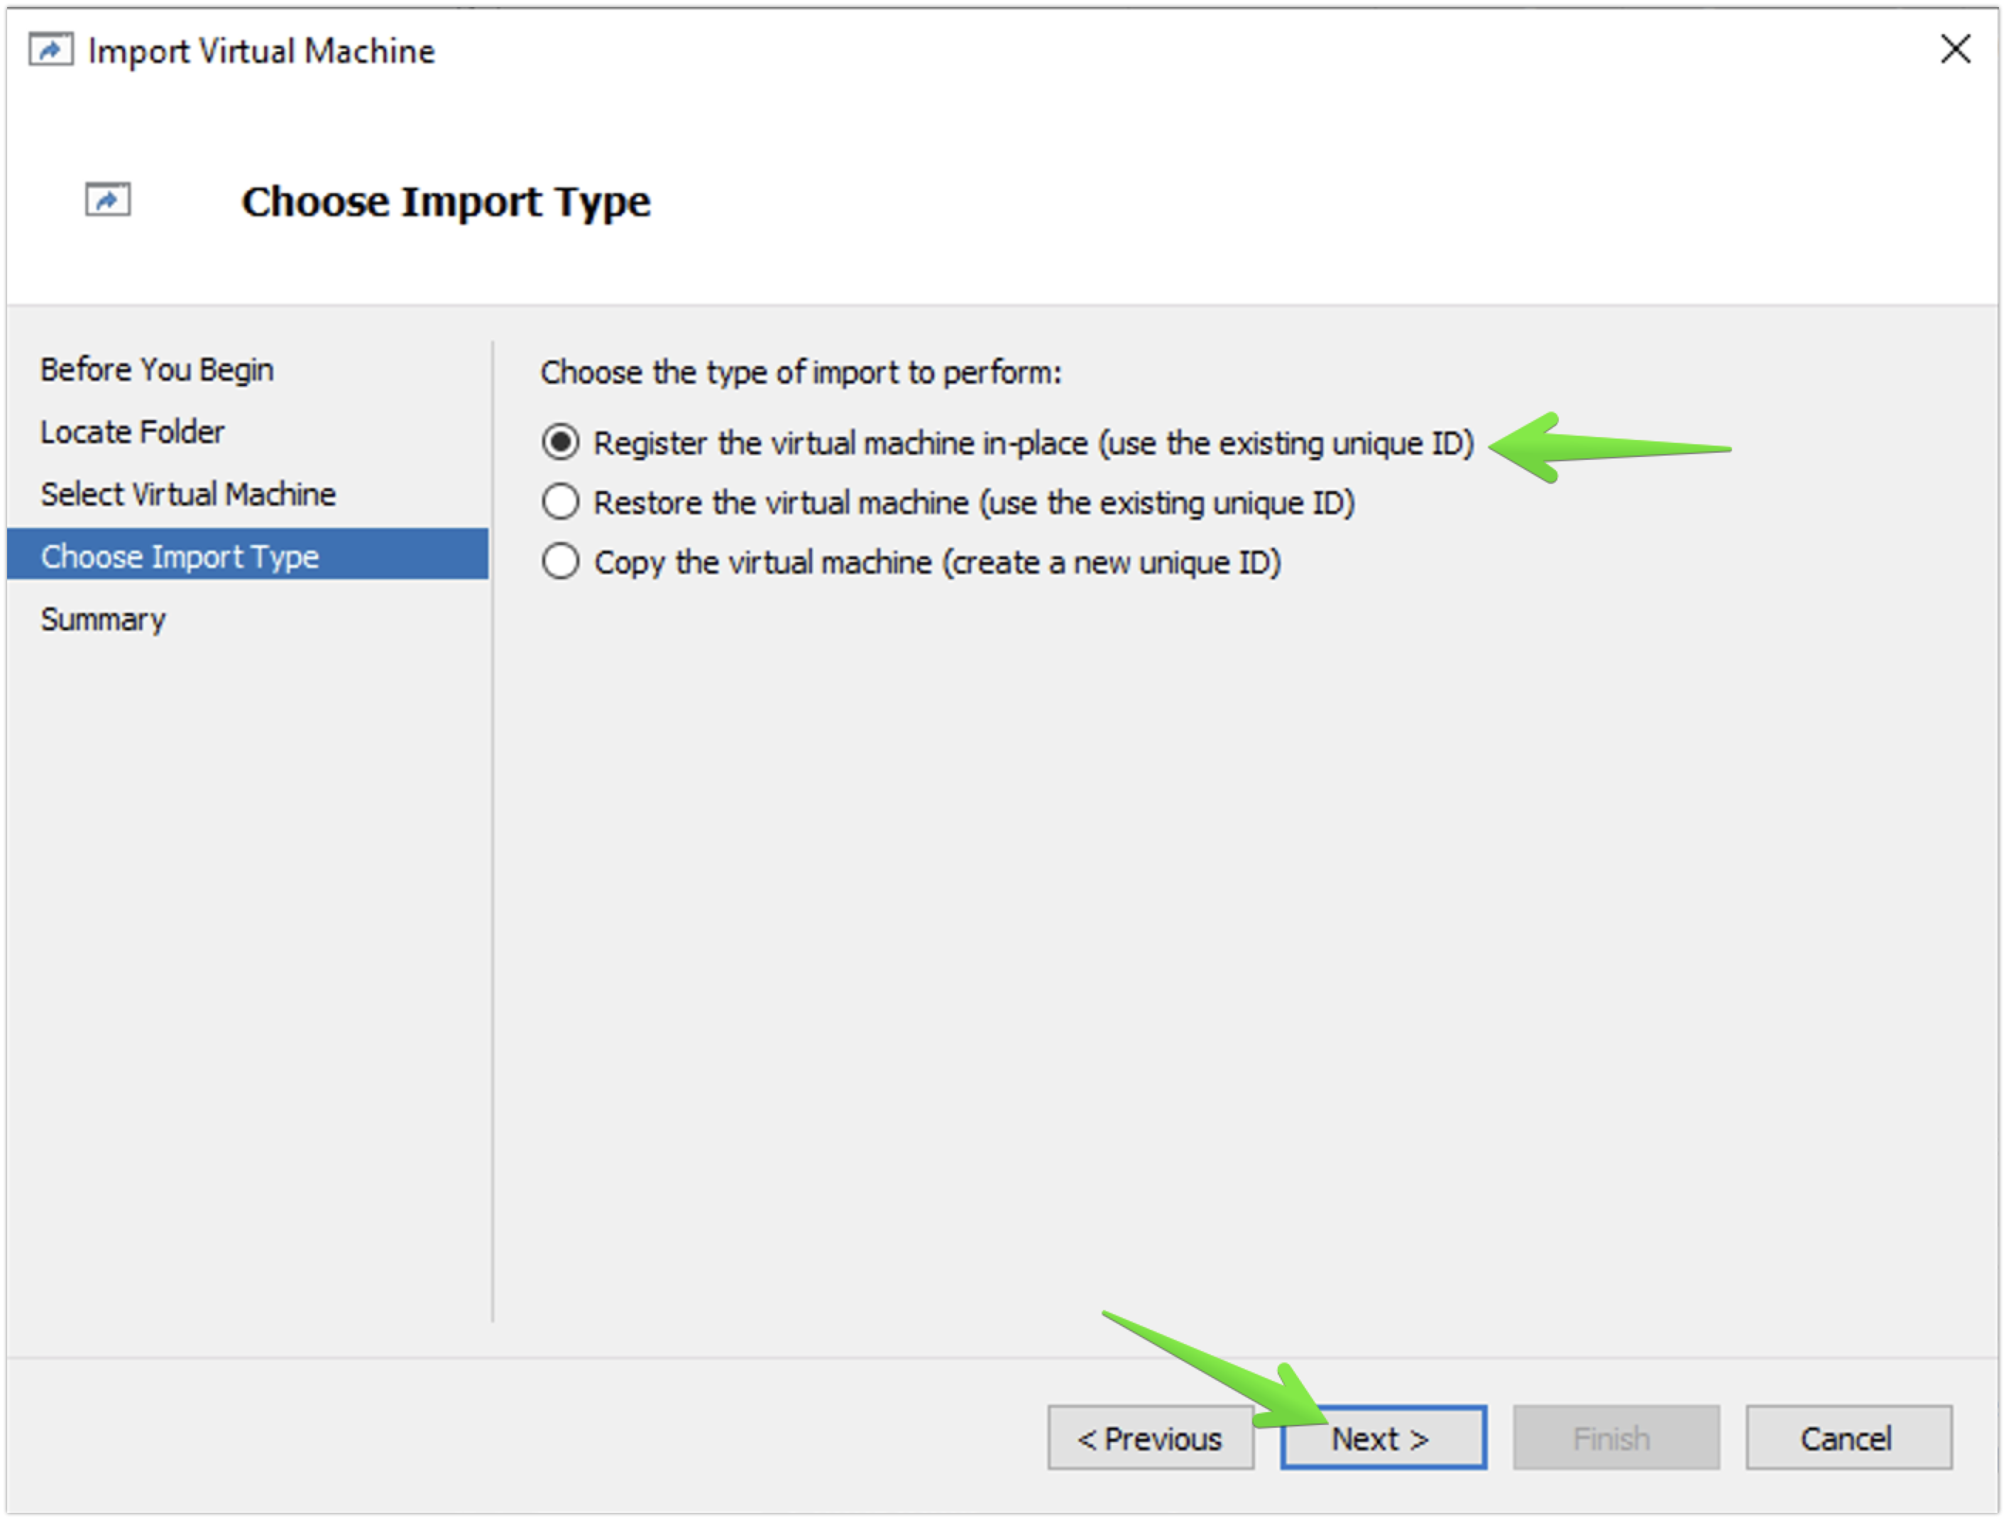Click the Import Virtual Machine window title
Image resolution: width=2006 pixels, height=1520 pixels.
261,51
